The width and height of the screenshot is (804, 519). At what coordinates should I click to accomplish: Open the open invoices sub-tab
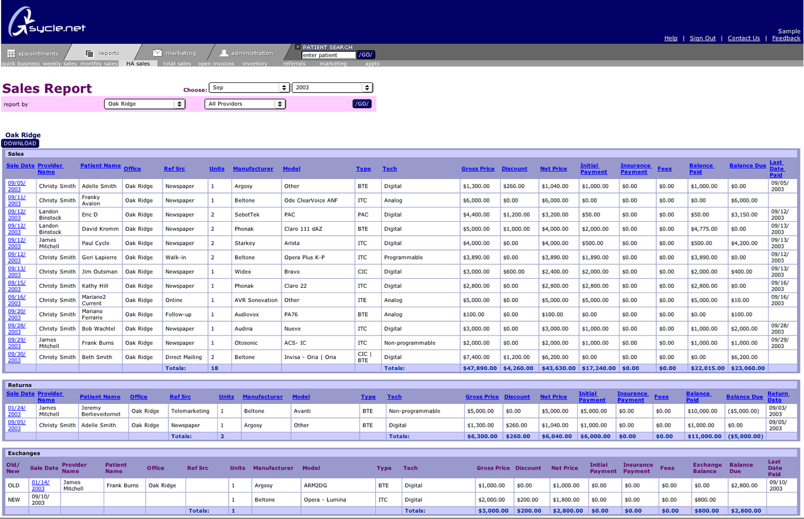coord(216,64)
